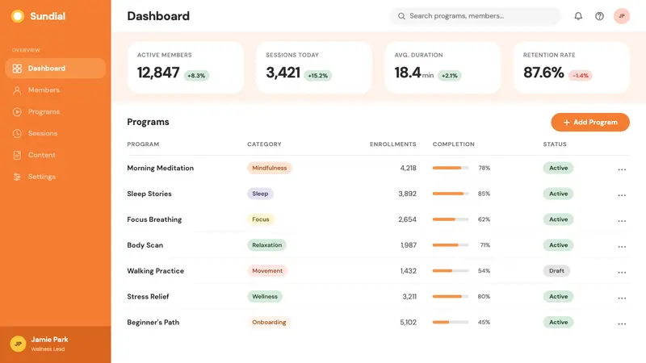Screen dimensions: 646x363
Task: Click the Members person icon
Action: click(x=17, y=90)
